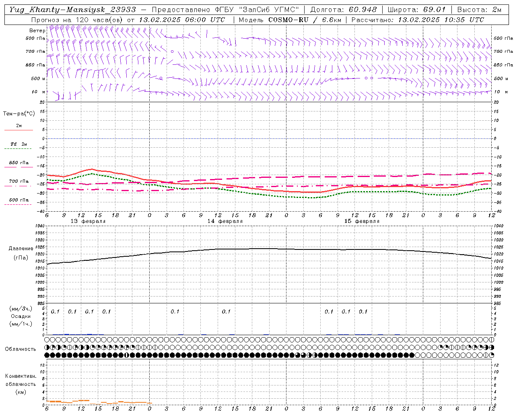Click the Ветер wind panel label
The height and width of the screenshot is (412, 515).
tap(37, 31)
